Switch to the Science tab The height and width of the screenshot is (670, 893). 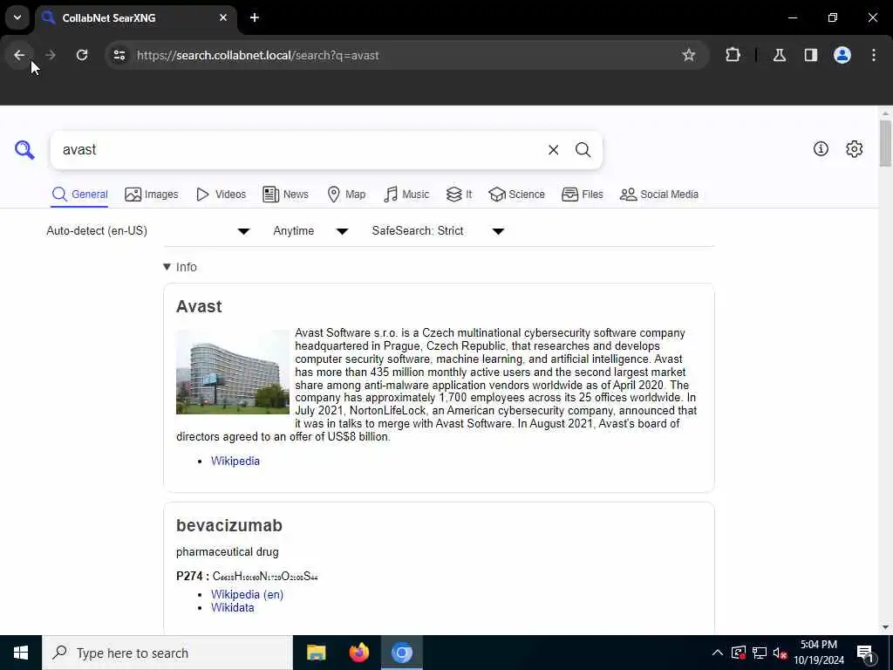(516, 195)
